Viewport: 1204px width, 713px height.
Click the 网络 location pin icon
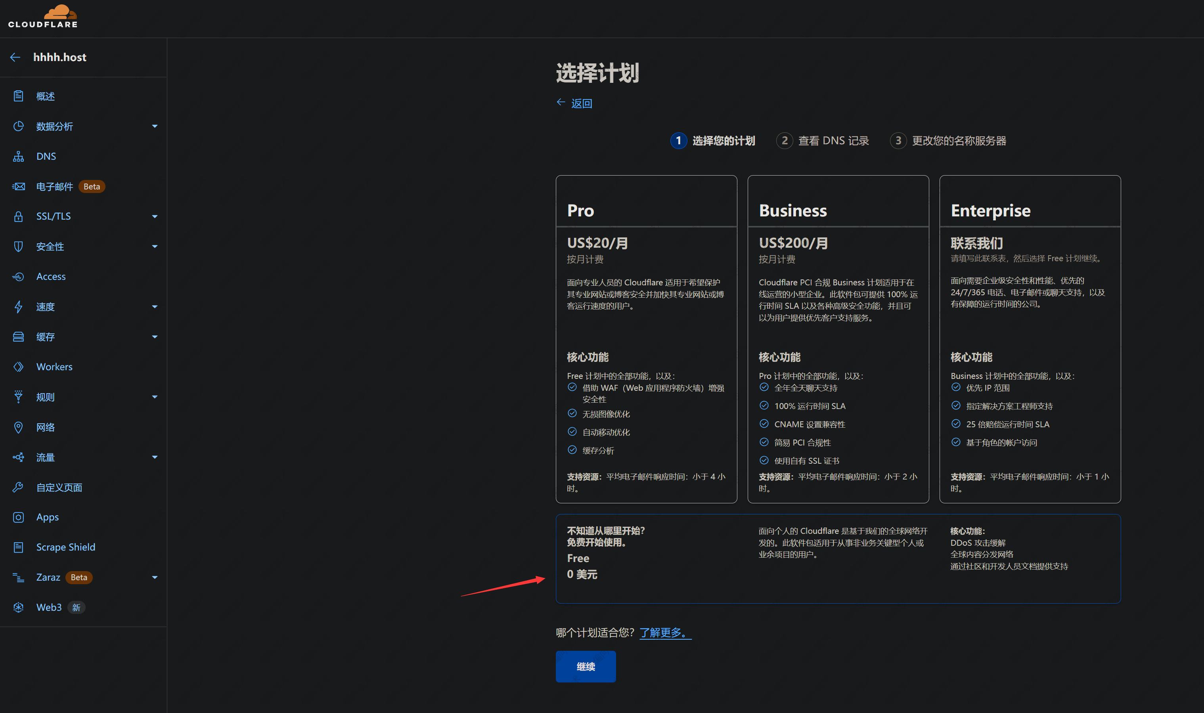pos(18,427)
